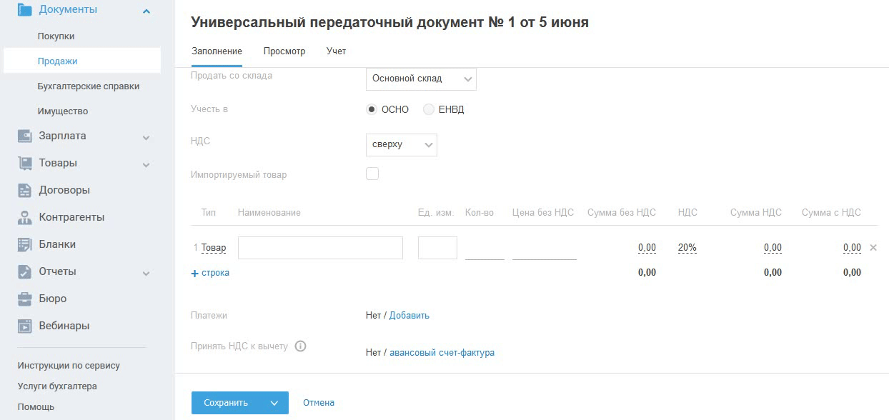Viewport: 889px width, 420px height.
Task: Switch to the Просмотр tab
Action: [284, 51]
